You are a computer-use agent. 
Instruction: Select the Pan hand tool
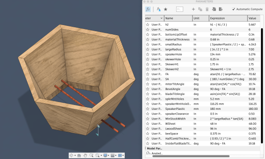85,155
